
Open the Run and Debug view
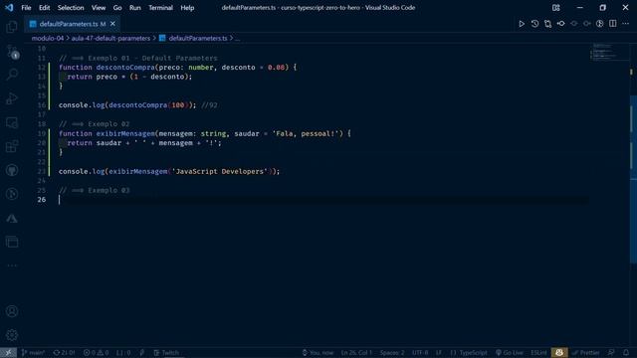tap(12, 98)
